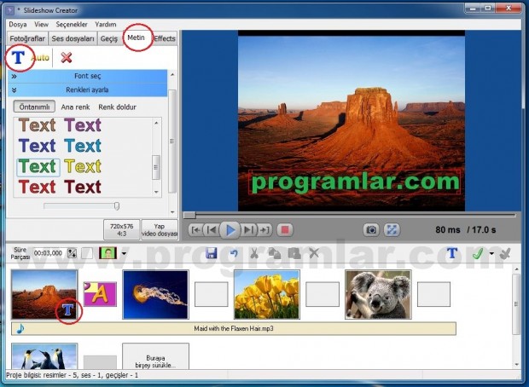Go to previous slide in player
This screenshot has height=387, width=529.
212,230
